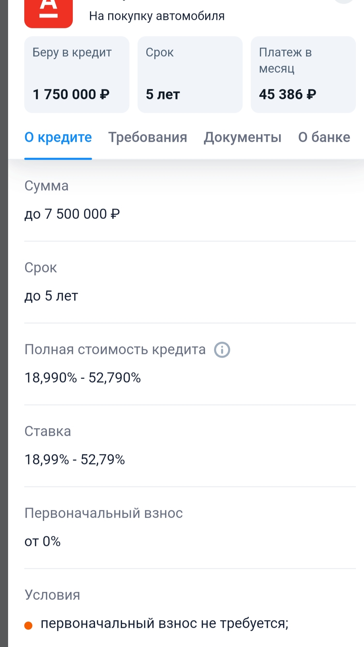The width and height of the screenshot is (364, 647).
Task: Tap the Полная стоимость кредита label
Action: pyautogui.click(x=115, y=350)
